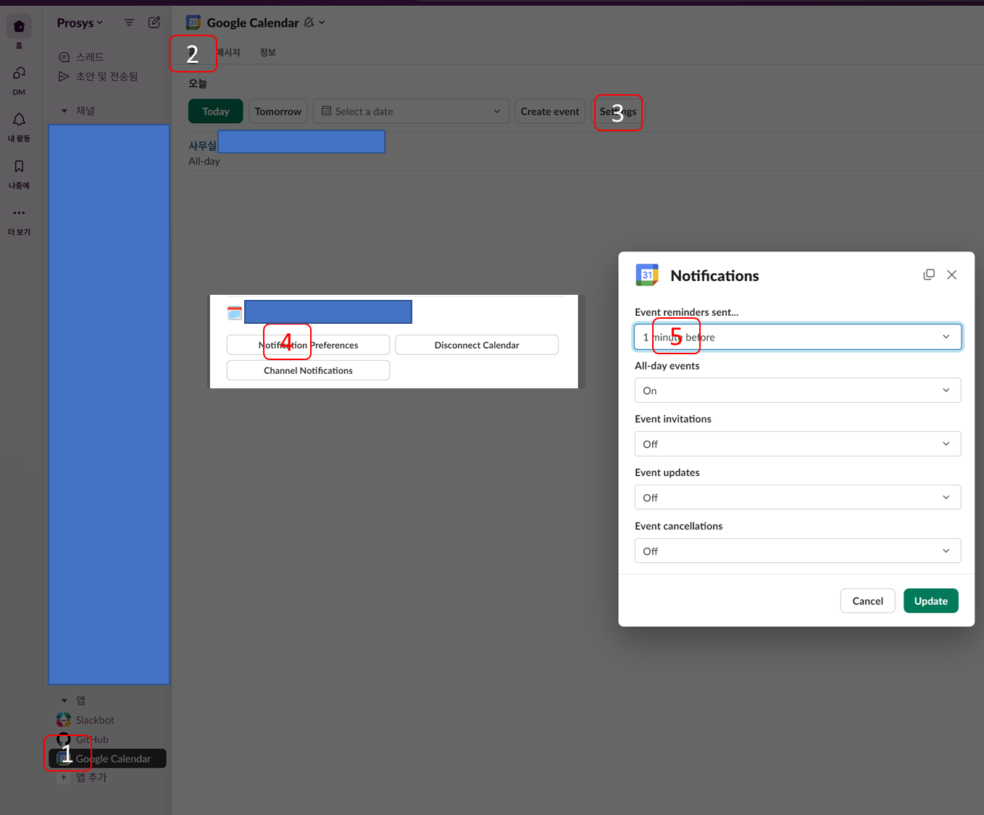
Task: Click the copy icon in the Notifications dialog
Action: pos(929,275)
